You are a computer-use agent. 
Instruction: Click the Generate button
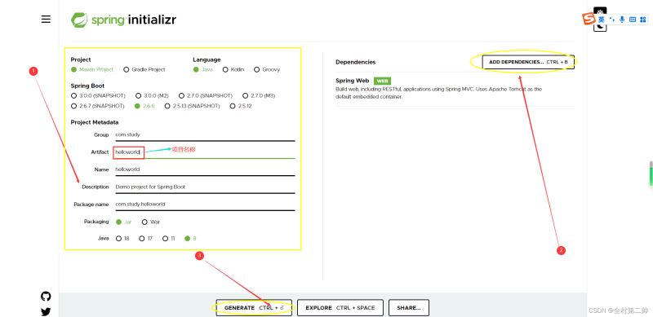[254, 308]
